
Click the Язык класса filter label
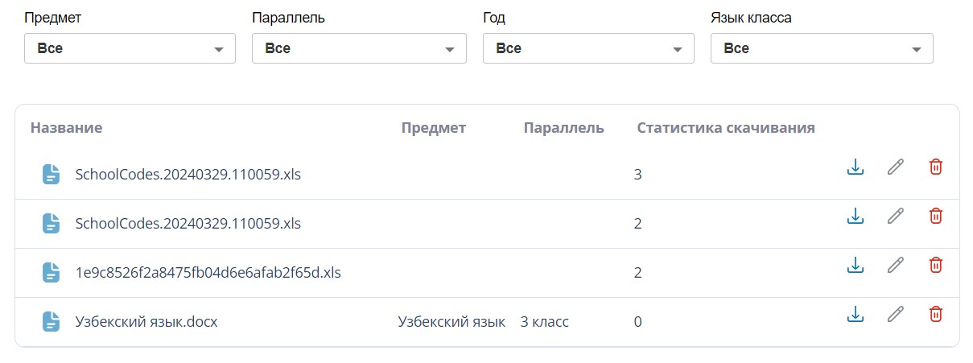pyautogui.click(x=751, y=18)
